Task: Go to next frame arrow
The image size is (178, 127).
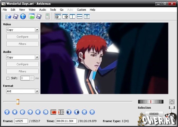Action: click(30, 112)
